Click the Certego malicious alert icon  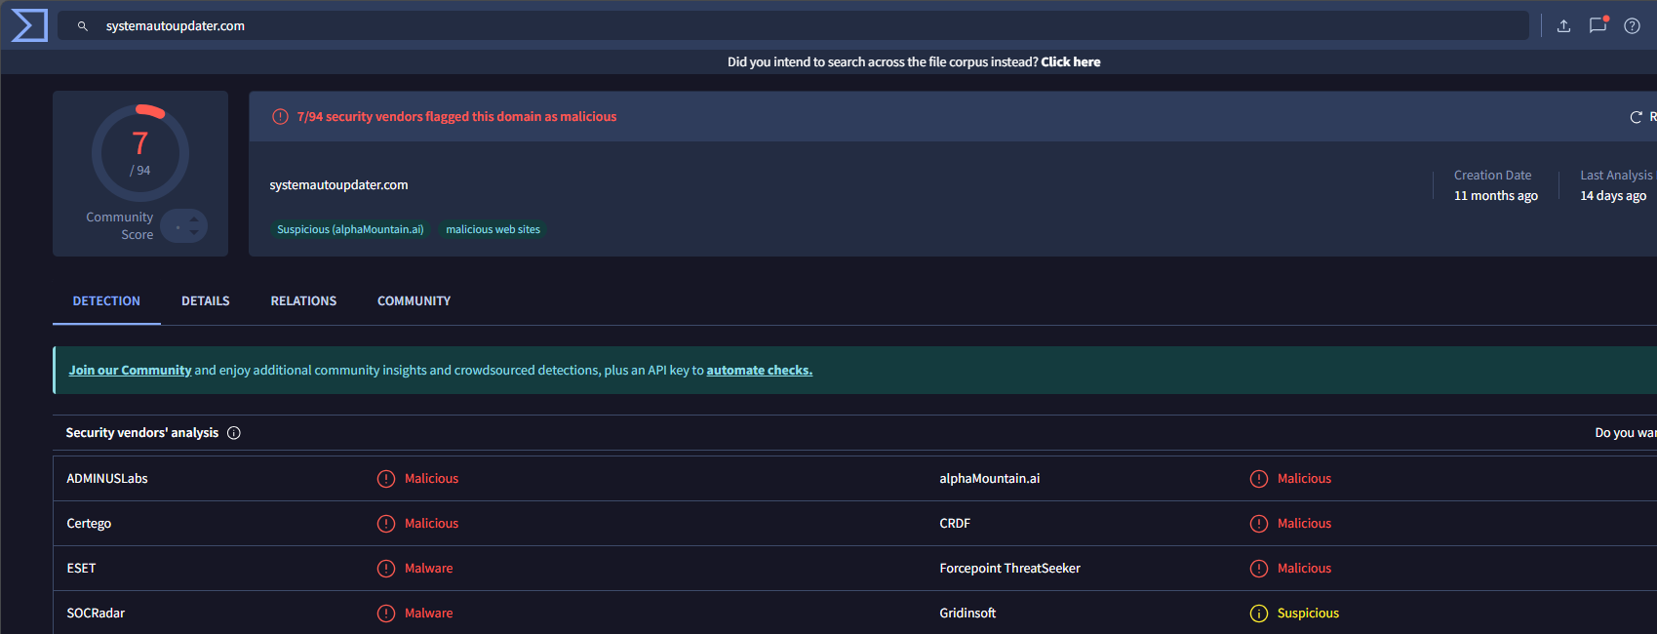click(386, 524)
